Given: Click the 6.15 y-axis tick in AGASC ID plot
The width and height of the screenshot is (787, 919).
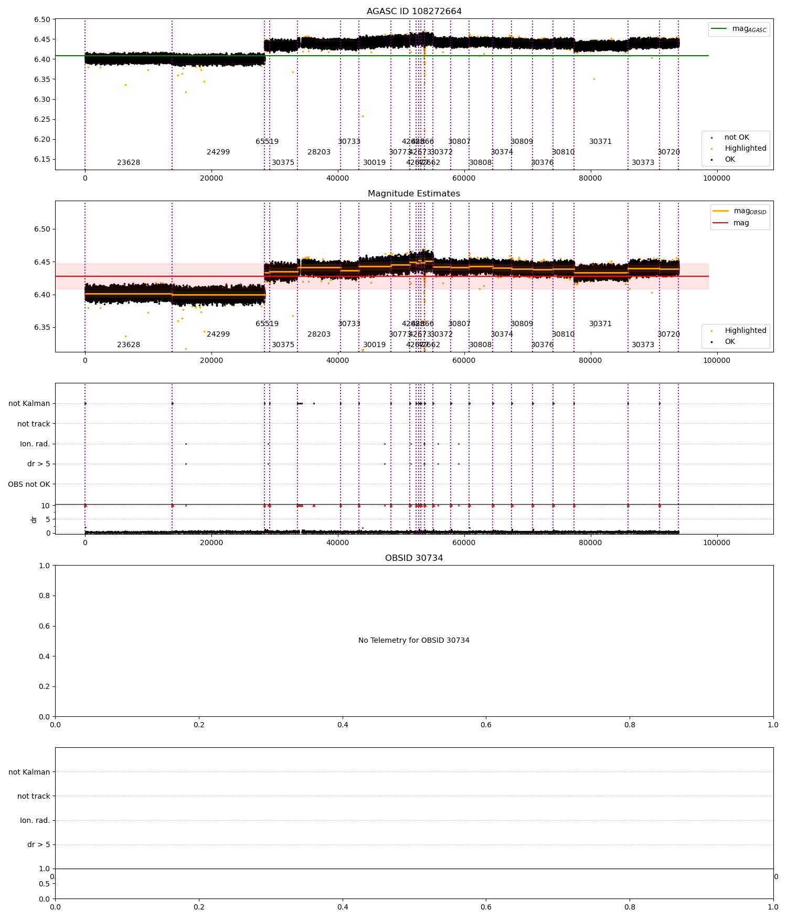Looking at the screenshot, I should click(x=42, y=160).
